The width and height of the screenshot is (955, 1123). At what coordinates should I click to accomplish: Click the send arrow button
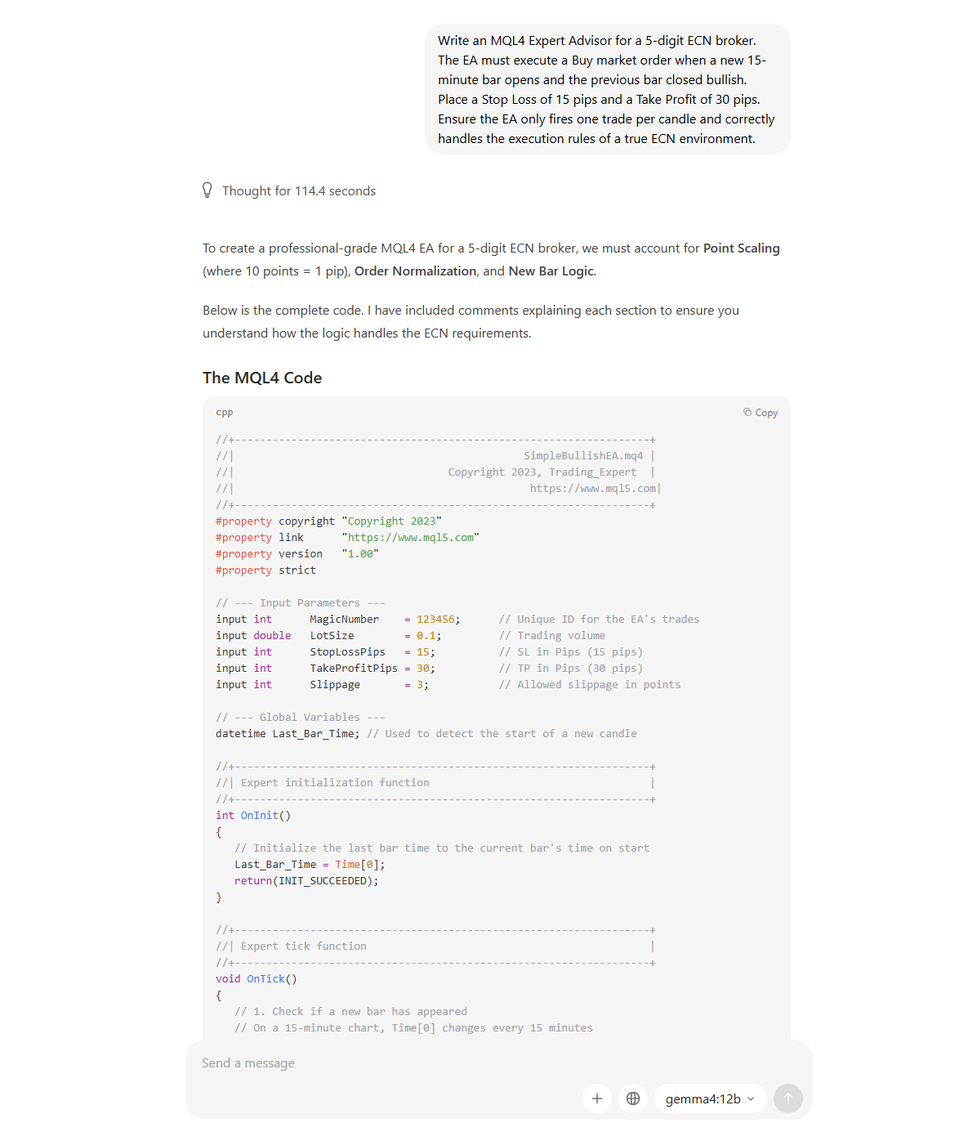788,1098
